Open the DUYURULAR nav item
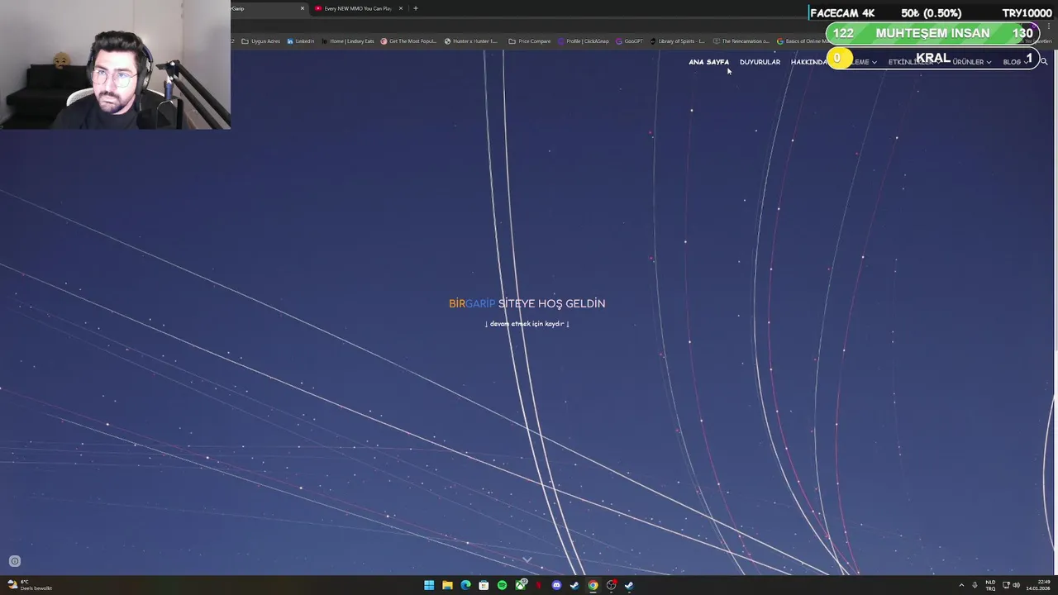Screen dimensions: 1058x595 tap(760, 62)
